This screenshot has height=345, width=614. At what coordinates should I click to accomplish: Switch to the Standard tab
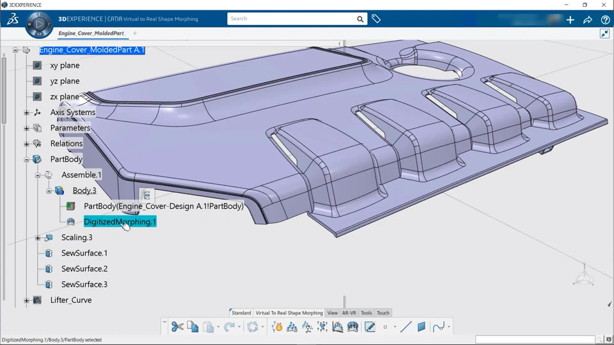click(241, 313)
